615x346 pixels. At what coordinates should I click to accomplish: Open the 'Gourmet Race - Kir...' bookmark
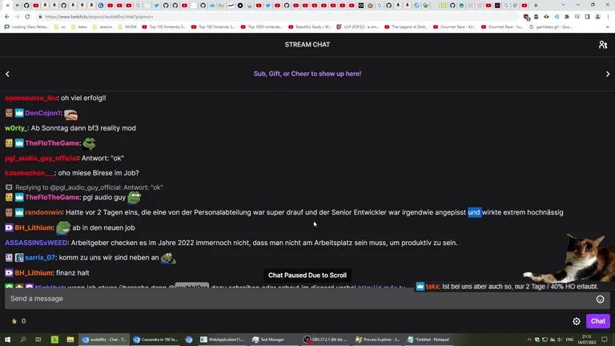[x=455, y=26]
